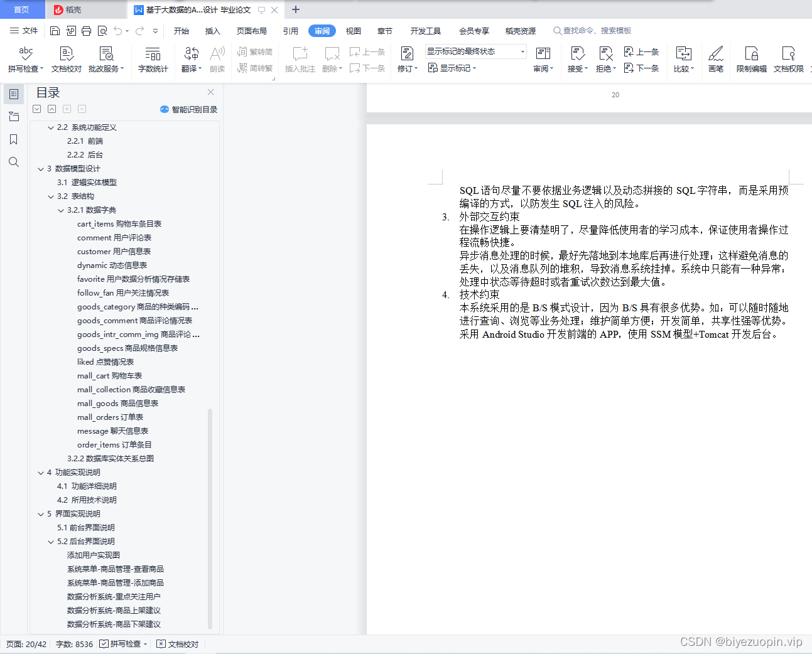Click 智能识别目录 link
Screen dimensions: 812x654
pyautogui.click(x=189, y=109)
